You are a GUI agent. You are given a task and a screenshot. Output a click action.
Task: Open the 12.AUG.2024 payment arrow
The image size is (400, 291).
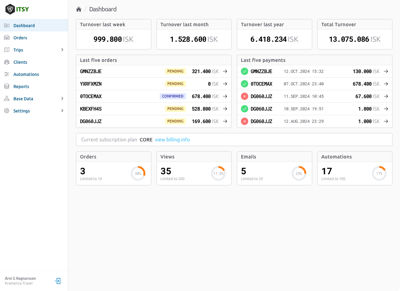pos(386,121)
